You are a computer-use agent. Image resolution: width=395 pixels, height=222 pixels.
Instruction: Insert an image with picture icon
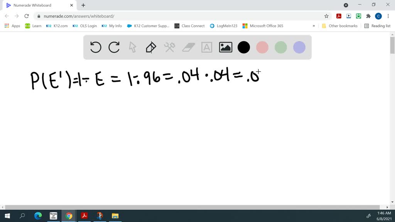click(225, 47)
